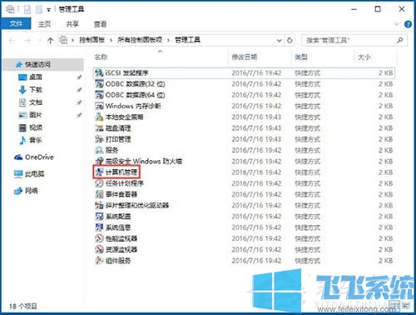
Task: Open the recent locations dropdown arrow
Action: pyautogui.click(x=39, y=41)
